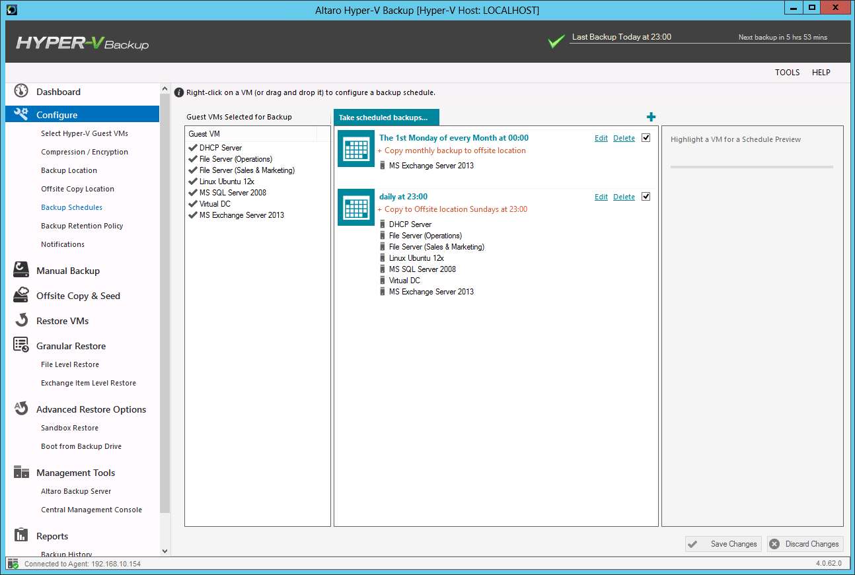The height and width of the screenshot is (575, 855).
Task: Open the Dashboard gauge icon
Action: tap(21, 91)
